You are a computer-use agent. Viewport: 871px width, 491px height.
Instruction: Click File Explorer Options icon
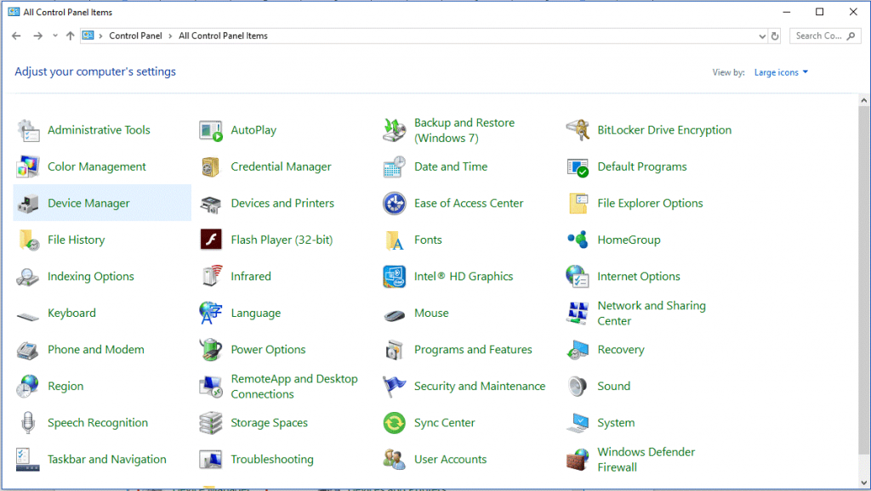click(x=578, y=204)
